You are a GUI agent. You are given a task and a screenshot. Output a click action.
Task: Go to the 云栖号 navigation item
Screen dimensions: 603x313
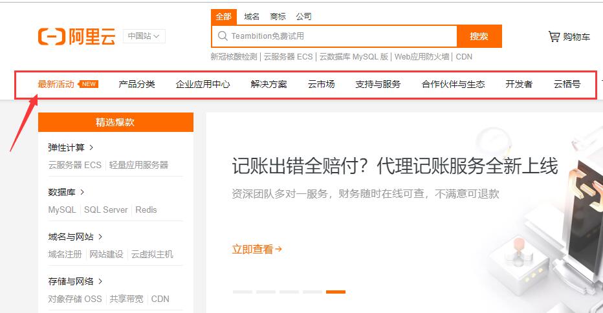567,84
